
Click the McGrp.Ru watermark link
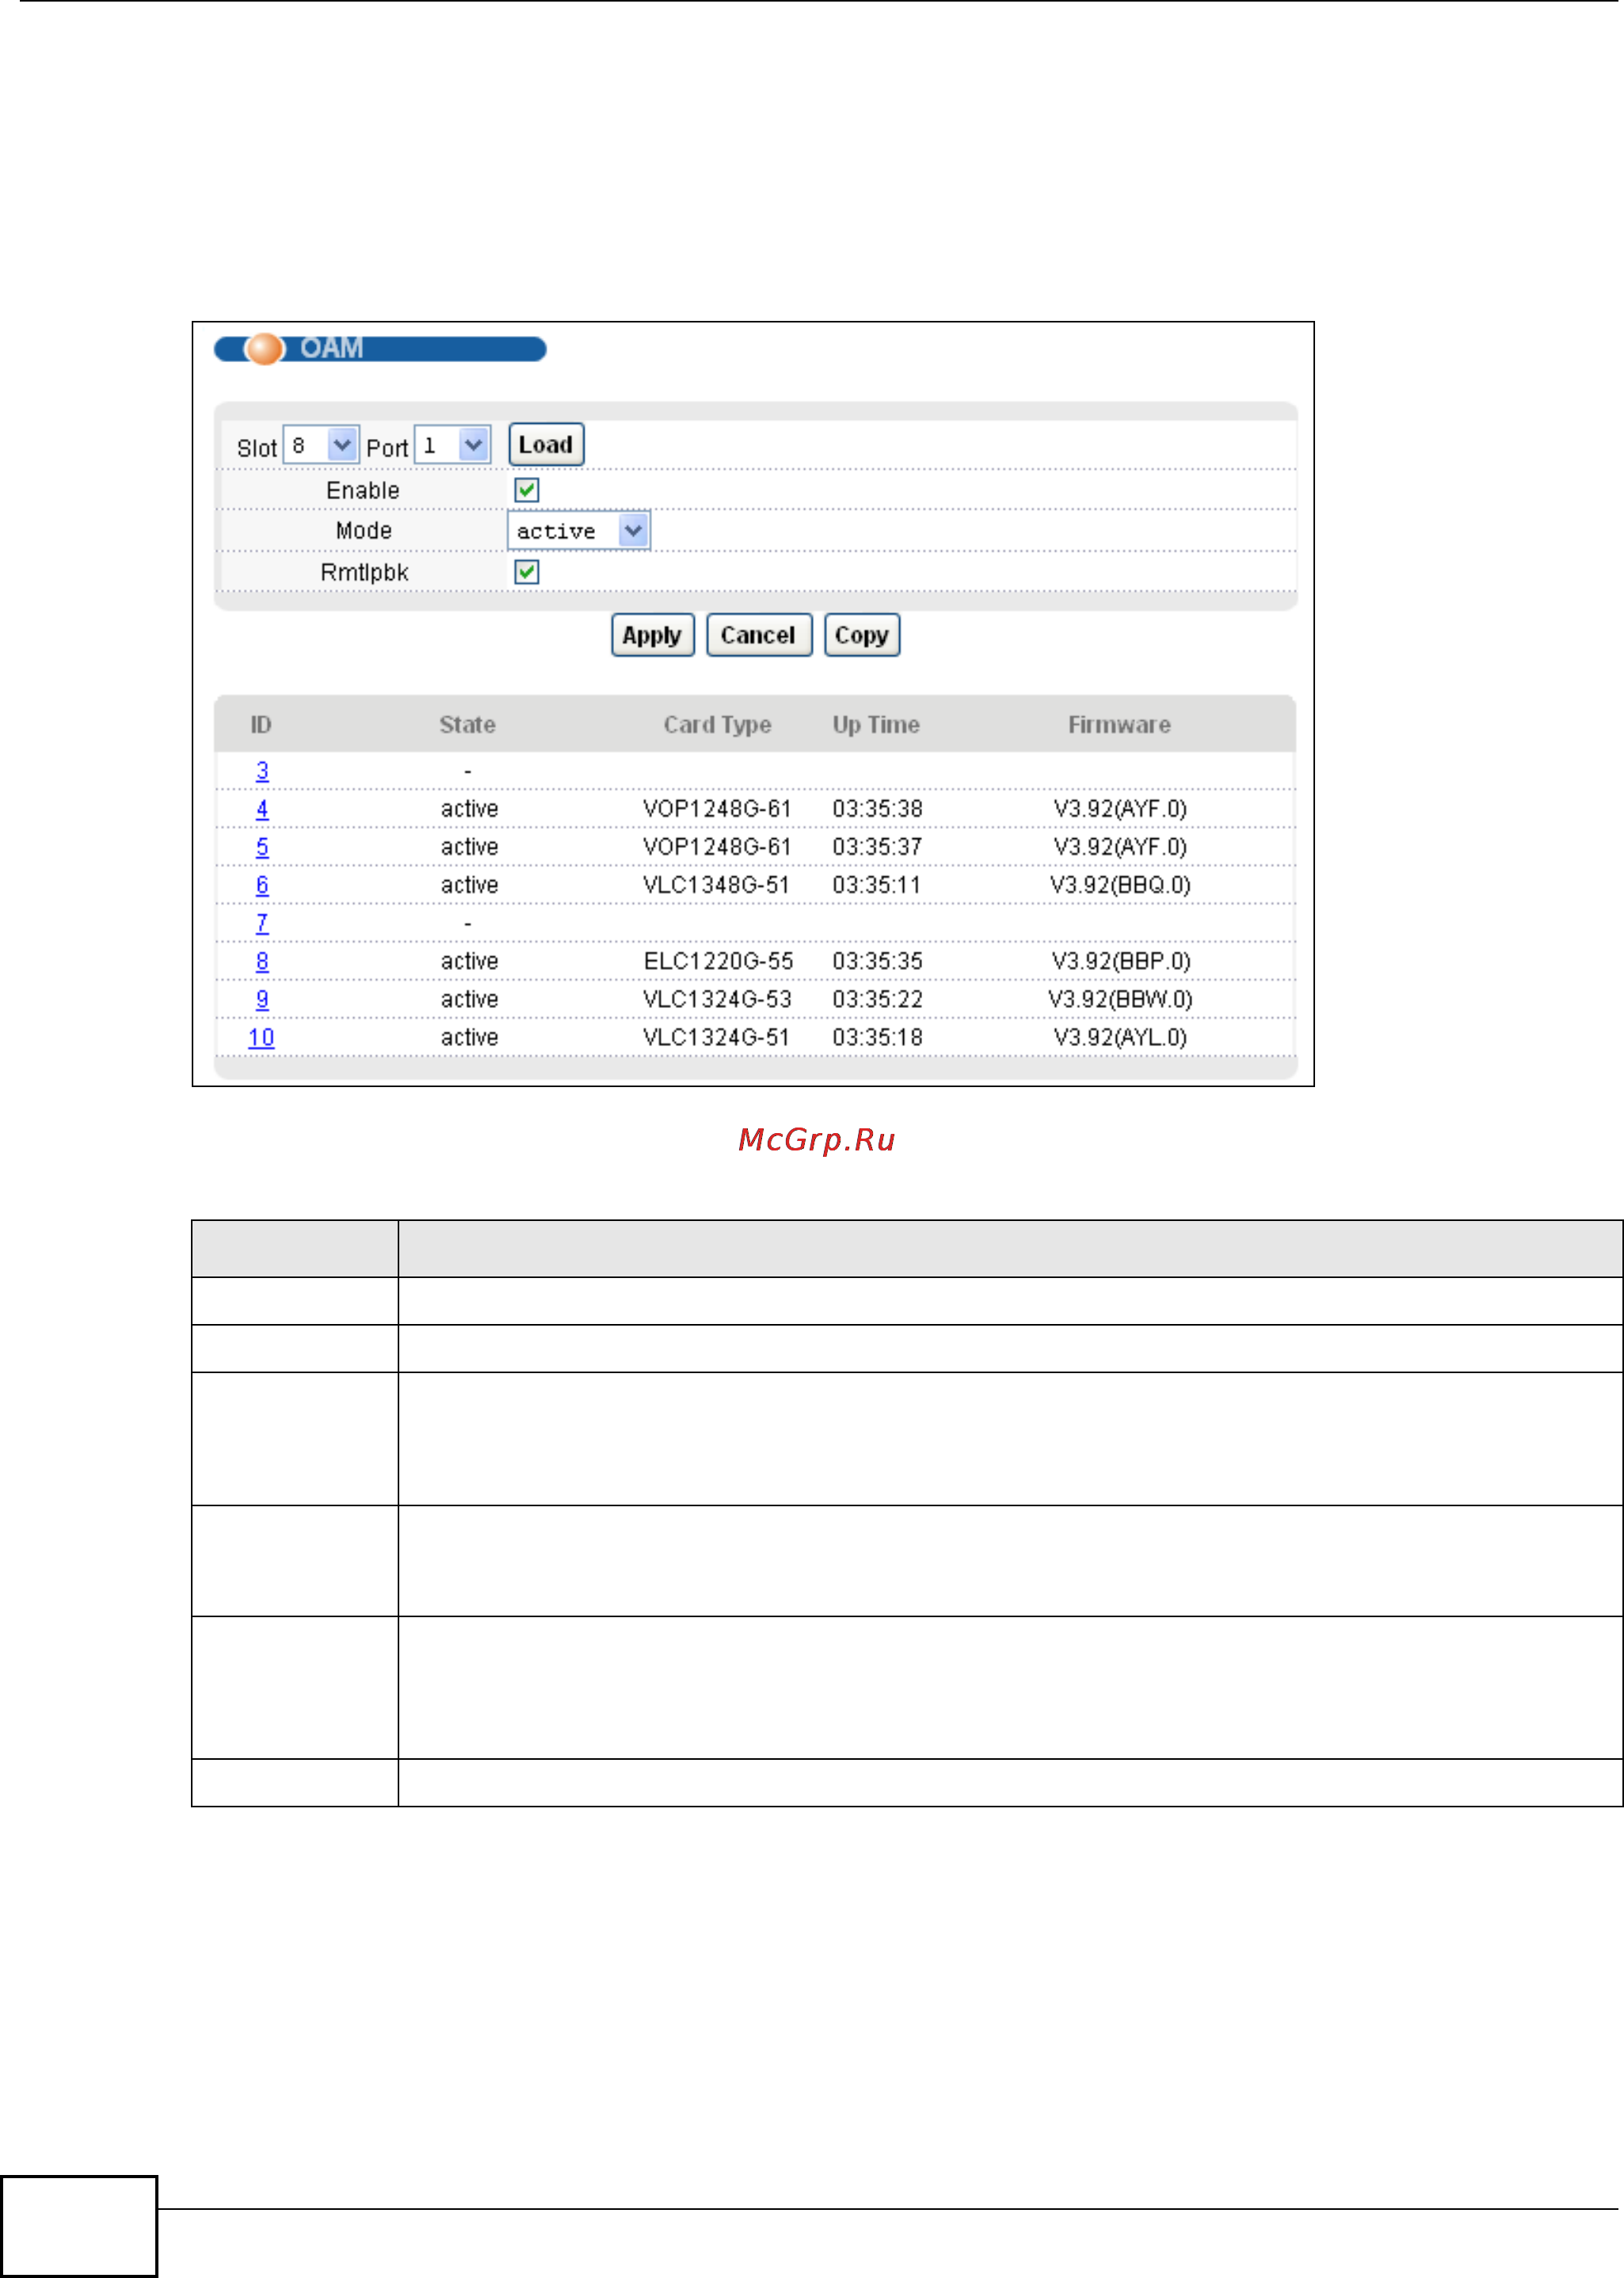(x=816, y=1140)
